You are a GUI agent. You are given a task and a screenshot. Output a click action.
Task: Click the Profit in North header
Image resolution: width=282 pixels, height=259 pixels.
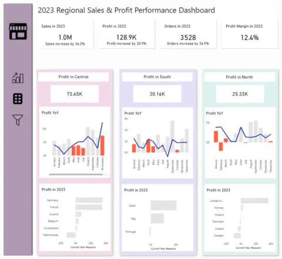coord(239,77)
